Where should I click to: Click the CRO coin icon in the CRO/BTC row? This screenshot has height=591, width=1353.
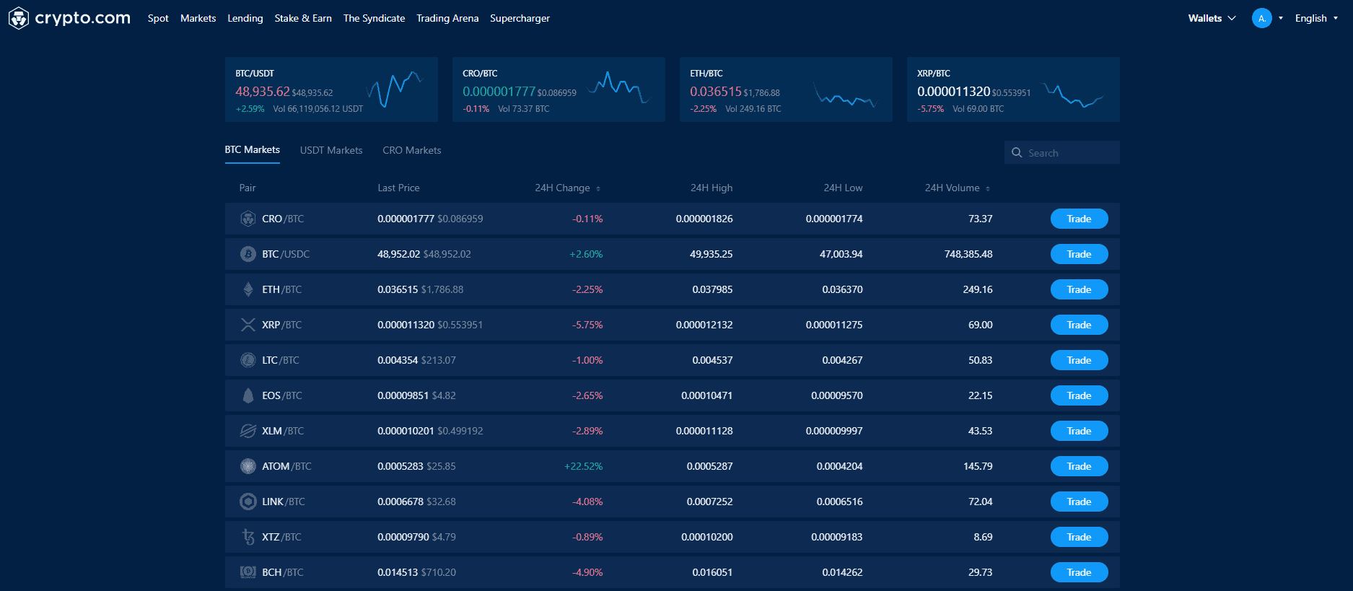tap(248, 219)
